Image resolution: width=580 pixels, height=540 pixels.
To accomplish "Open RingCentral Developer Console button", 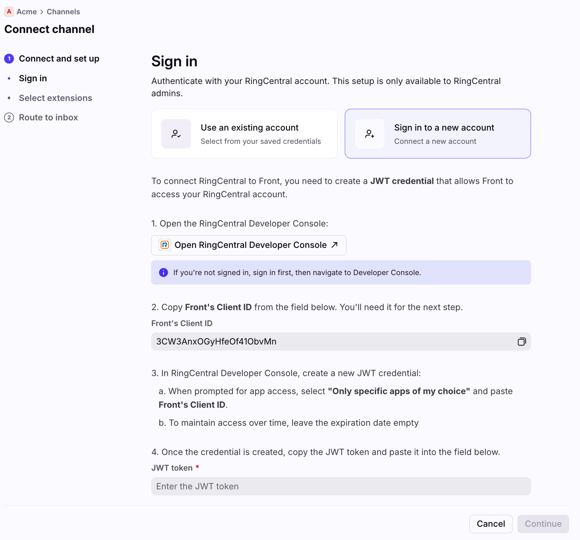I will pos(249,245).
